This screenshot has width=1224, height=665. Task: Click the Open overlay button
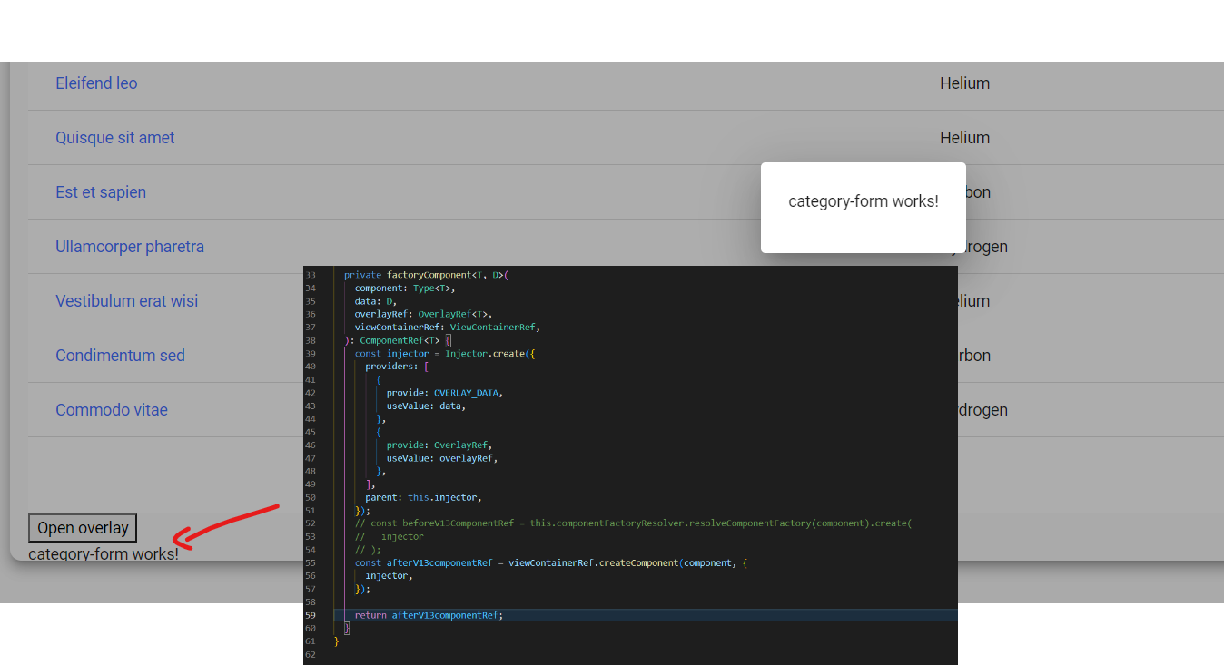tap(83, 528)
